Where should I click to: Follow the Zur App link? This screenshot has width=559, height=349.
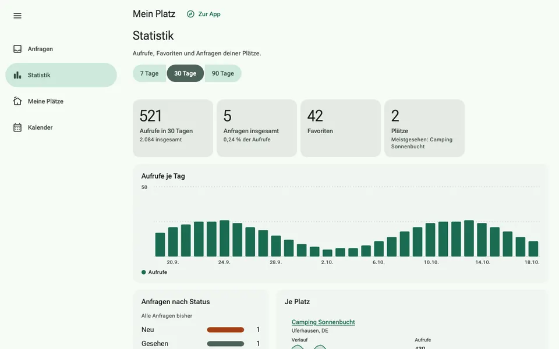click(204, 14)
